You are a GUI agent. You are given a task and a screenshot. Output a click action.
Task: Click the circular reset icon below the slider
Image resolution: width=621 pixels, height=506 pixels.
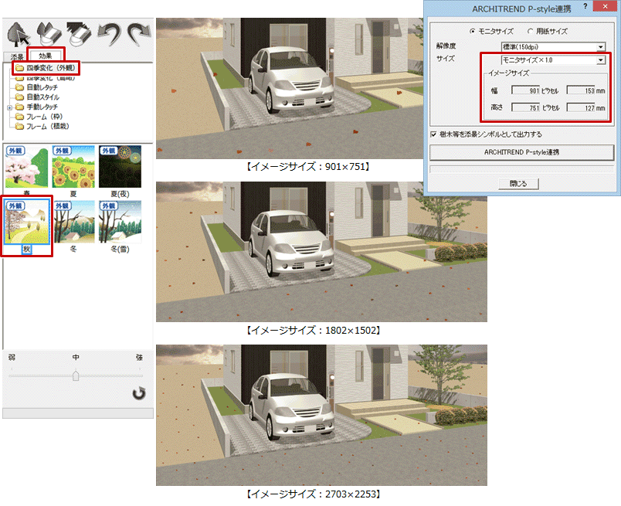[x=138, y=394]
